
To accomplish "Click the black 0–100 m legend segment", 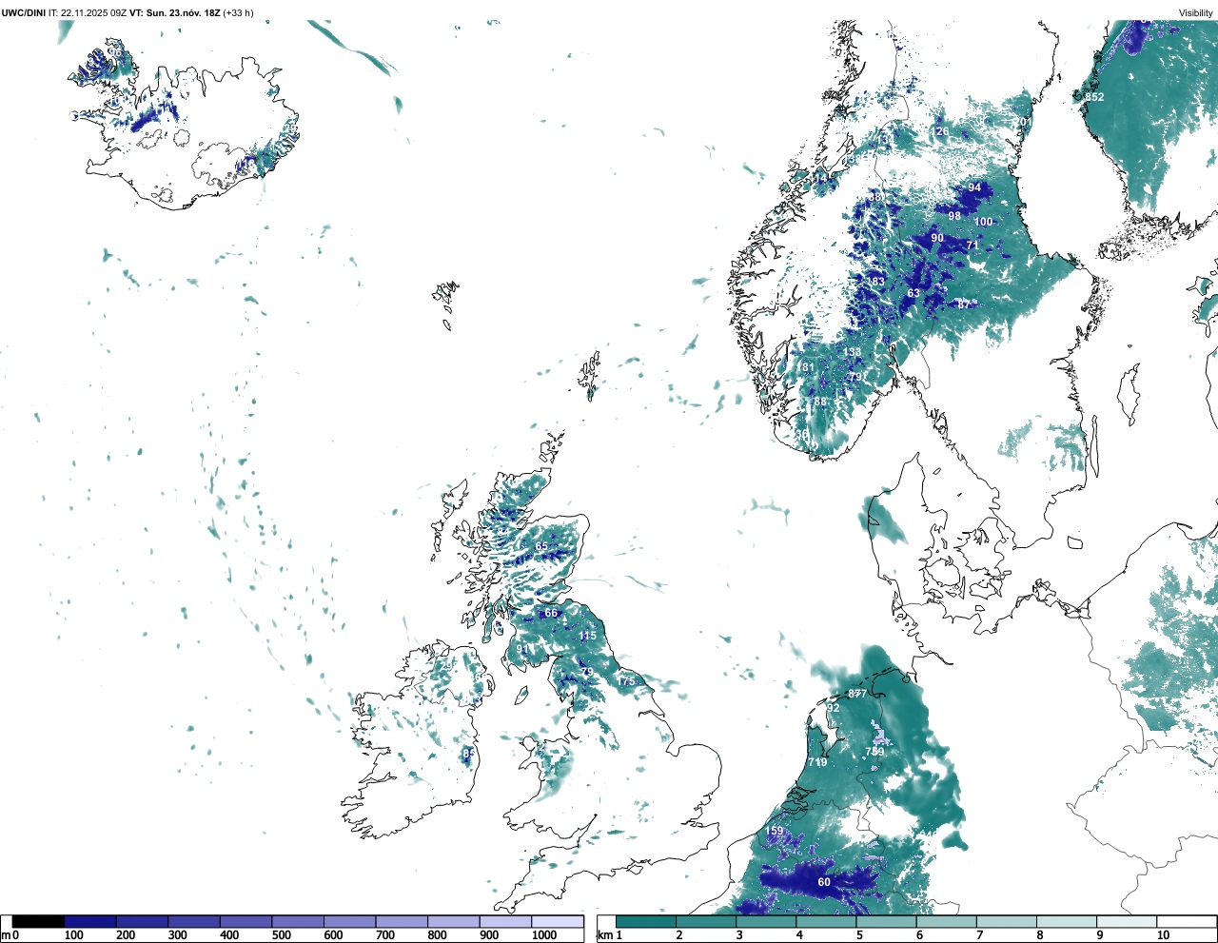I will (x=38, y=921).
